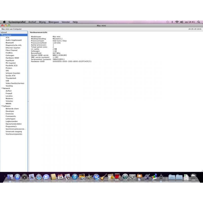Viewport: 203px width, 203px height.
Task: Open the document file in the dock
Action: [x=186, y=177]
